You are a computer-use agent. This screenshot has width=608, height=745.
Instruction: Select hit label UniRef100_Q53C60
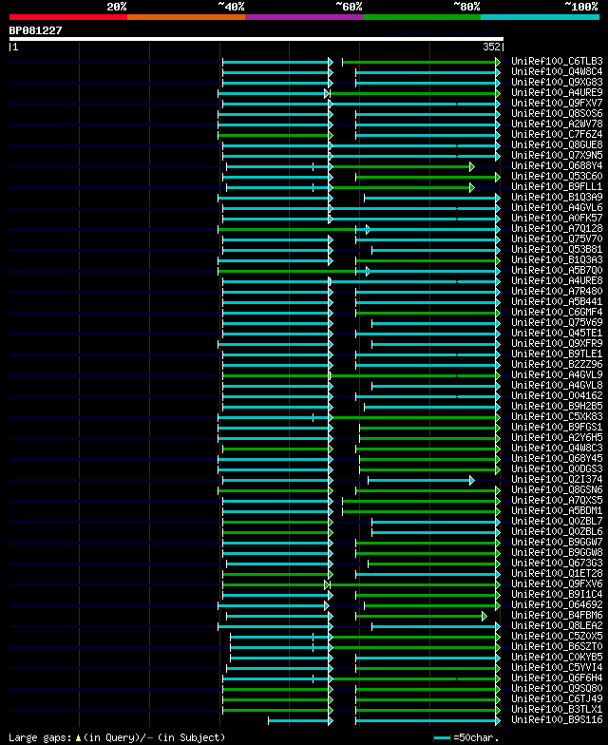coord(557,177)
